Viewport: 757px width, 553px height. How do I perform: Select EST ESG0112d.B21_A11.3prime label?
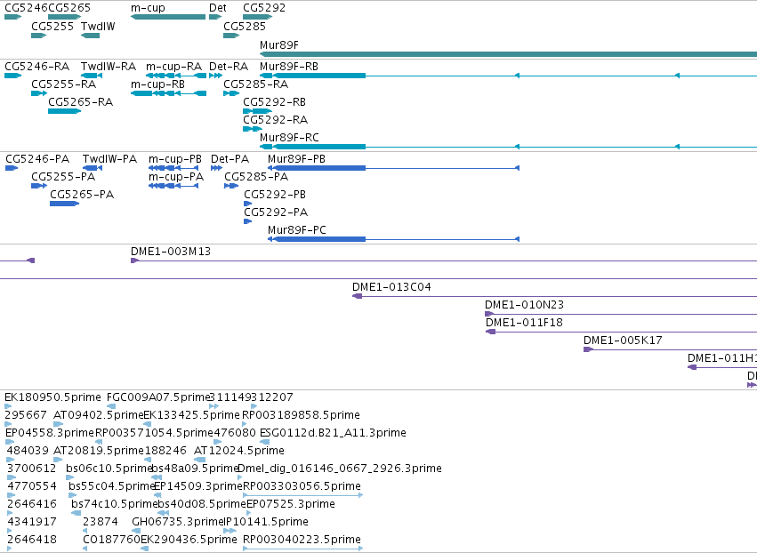pyautogui.click(x=333, y=433)
